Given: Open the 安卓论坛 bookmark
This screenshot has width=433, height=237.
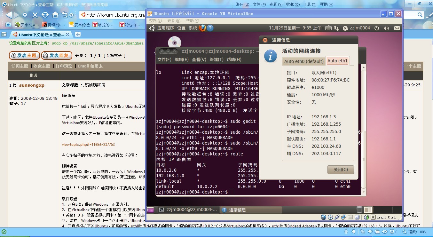Looking at the screenshot, I should [79, 25].
